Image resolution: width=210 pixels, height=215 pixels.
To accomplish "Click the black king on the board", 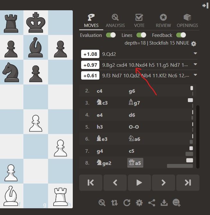I will (36, 23).
